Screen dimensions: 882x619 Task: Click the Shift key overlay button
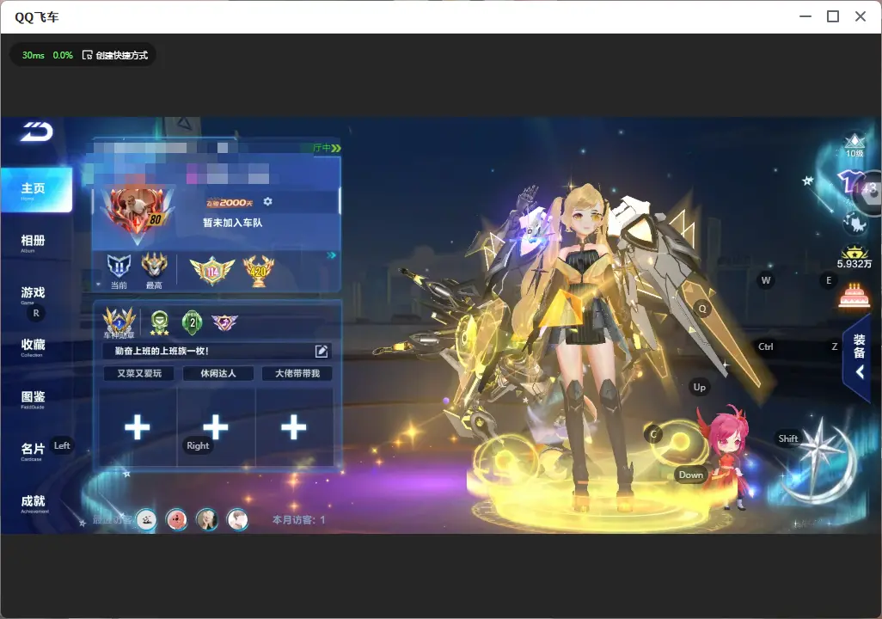787,438
